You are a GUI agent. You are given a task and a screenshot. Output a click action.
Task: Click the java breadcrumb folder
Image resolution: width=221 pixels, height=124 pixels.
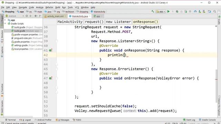coord(48,12)
